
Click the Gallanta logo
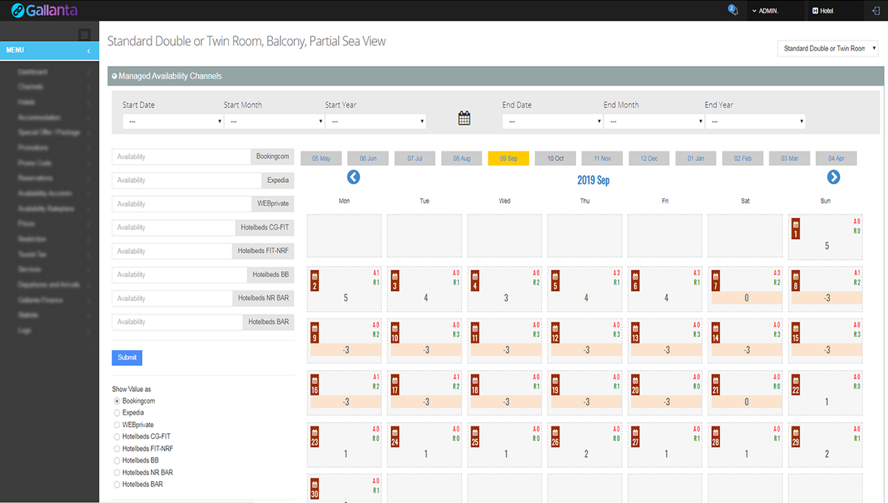point(44,10)
